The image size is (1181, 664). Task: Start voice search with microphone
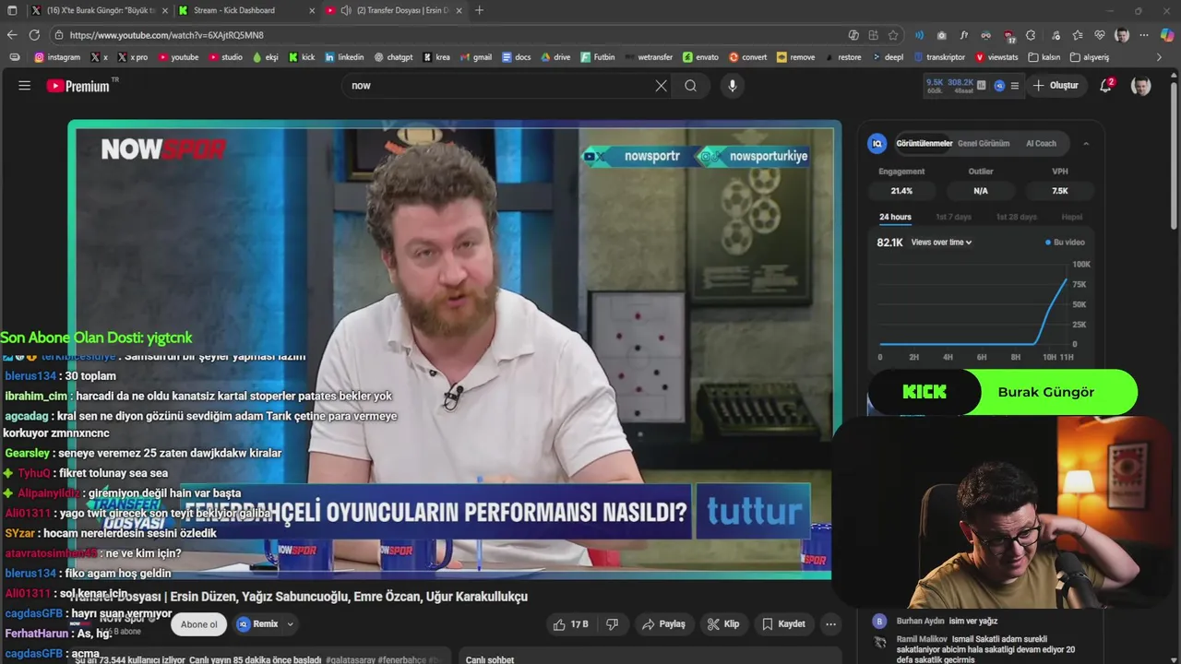[733, 86]
